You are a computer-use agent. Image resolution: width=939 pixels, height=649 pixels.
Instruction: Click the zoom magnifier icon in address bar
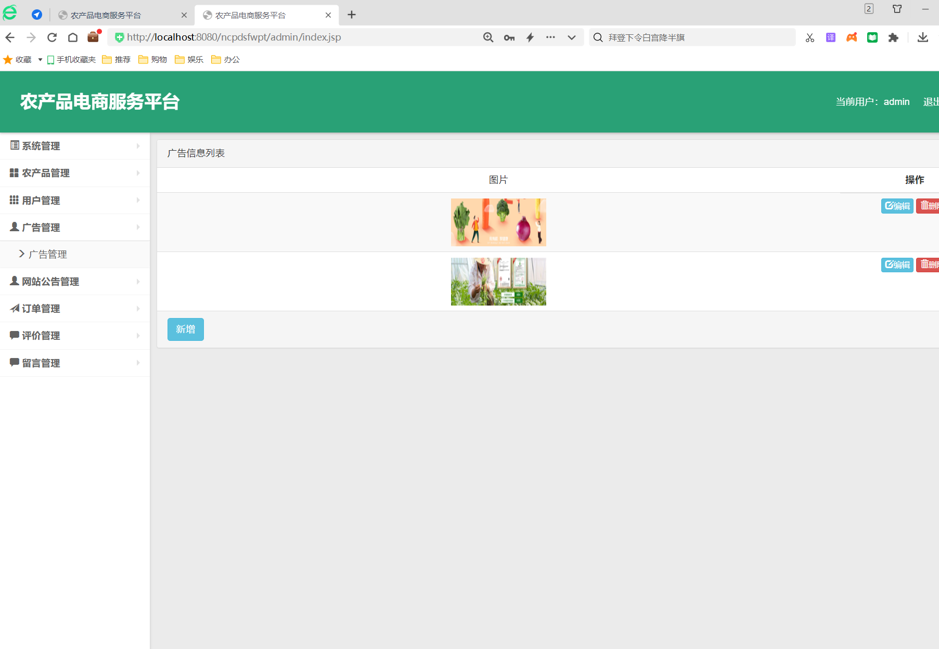coord(488,37)
